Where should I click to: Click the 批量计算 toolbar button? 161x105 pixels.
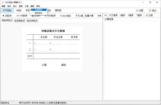coord(89,16)
